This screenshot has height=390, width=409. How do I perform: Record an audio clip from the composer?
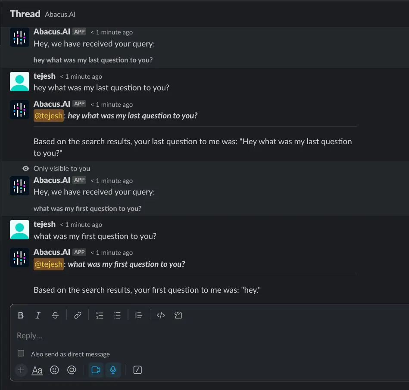[112, 370]
